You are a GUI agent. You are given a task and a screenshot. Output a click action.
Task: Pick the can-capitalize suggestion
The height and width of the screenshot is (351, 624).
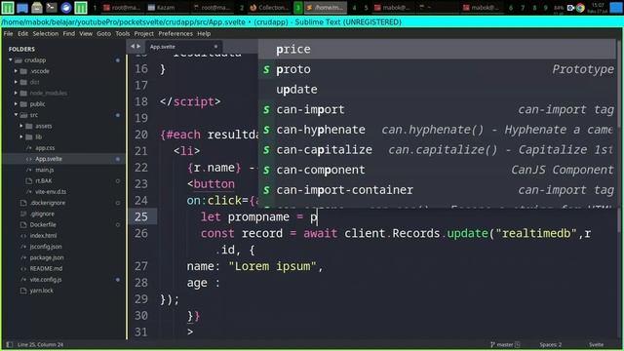(437, 149)
